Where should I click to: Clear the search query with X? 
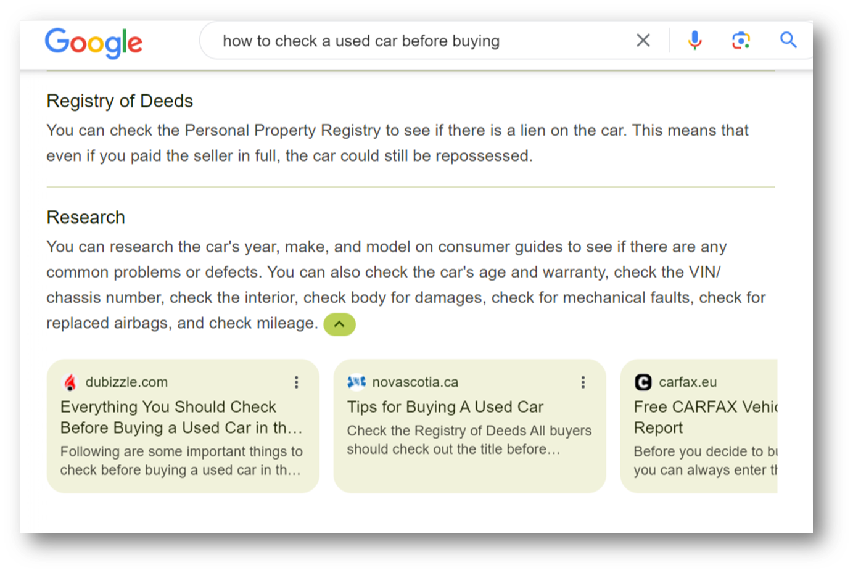(643, 41)
